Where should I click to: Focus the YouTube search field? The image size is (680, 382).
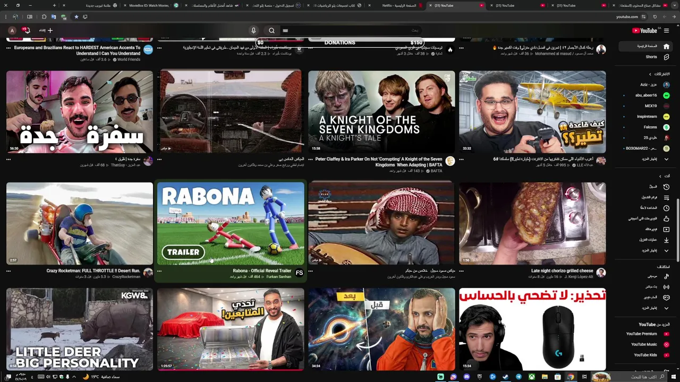[x=351, y=30]
